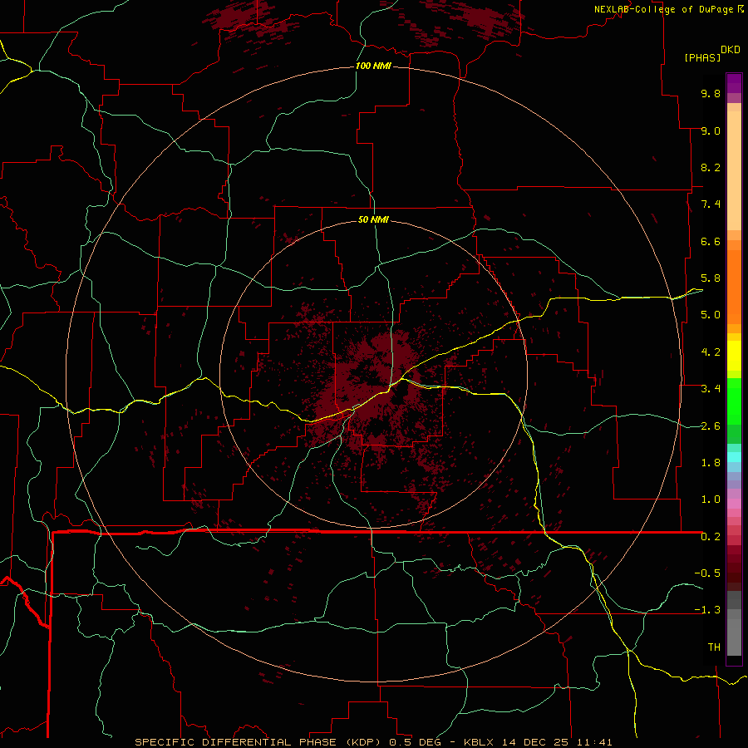The image size is (748, 748).
Task: Click the 9.8 value on the color scale
Action: (x=711, y=93)
